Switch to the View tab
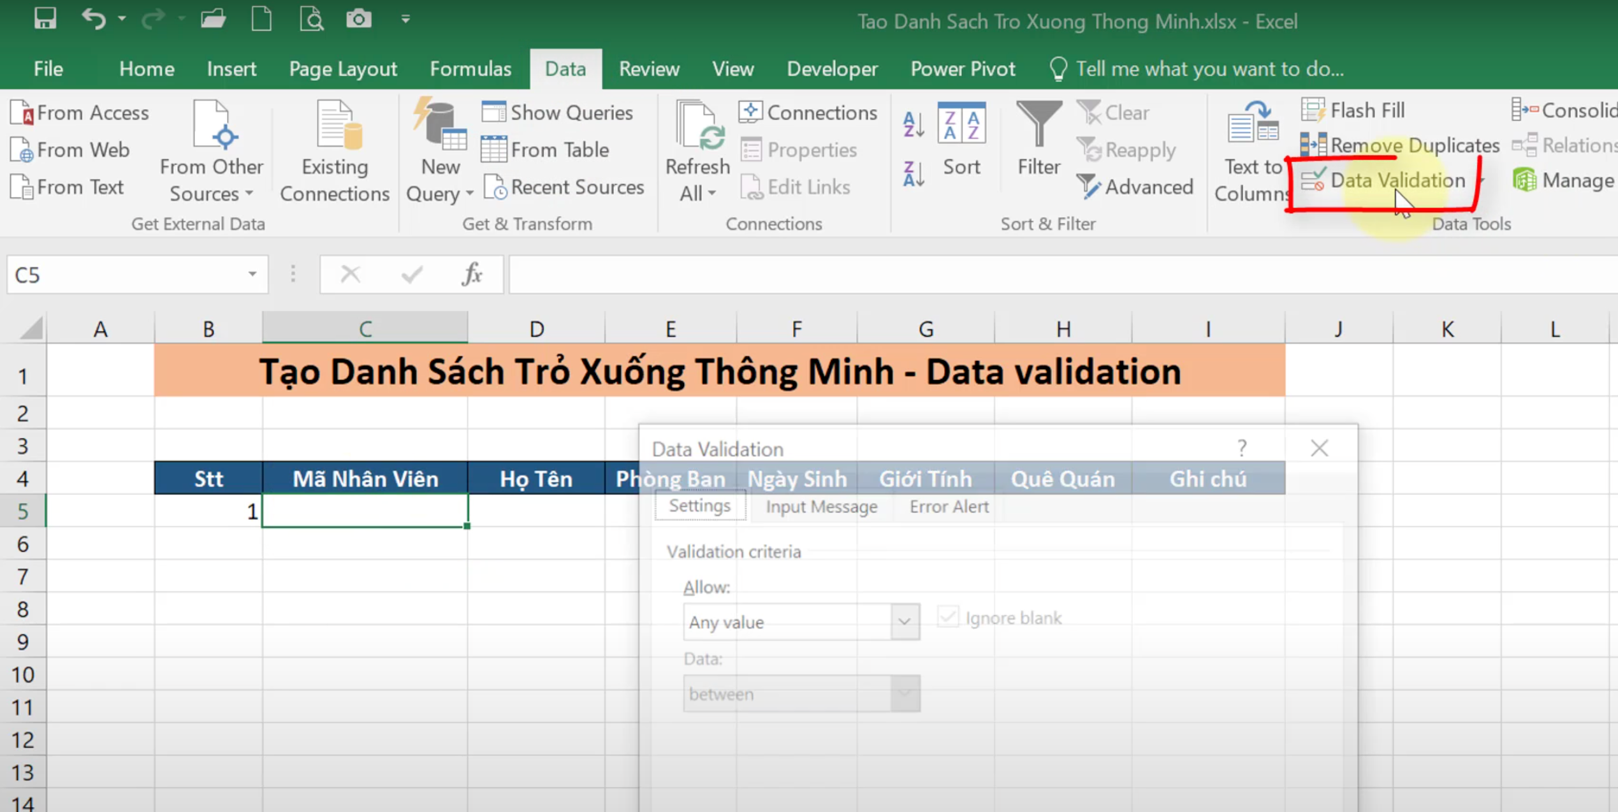1618x812 pixels. (733, 69)
